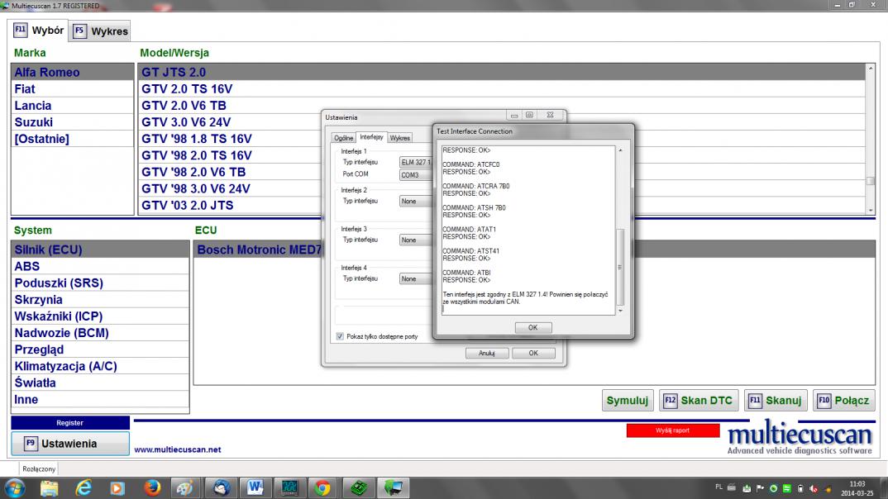The width and height of the screenshot is (888, 499).
Task: Click the Test Interface log scrollbar thumb
Action: coord(620,267)
